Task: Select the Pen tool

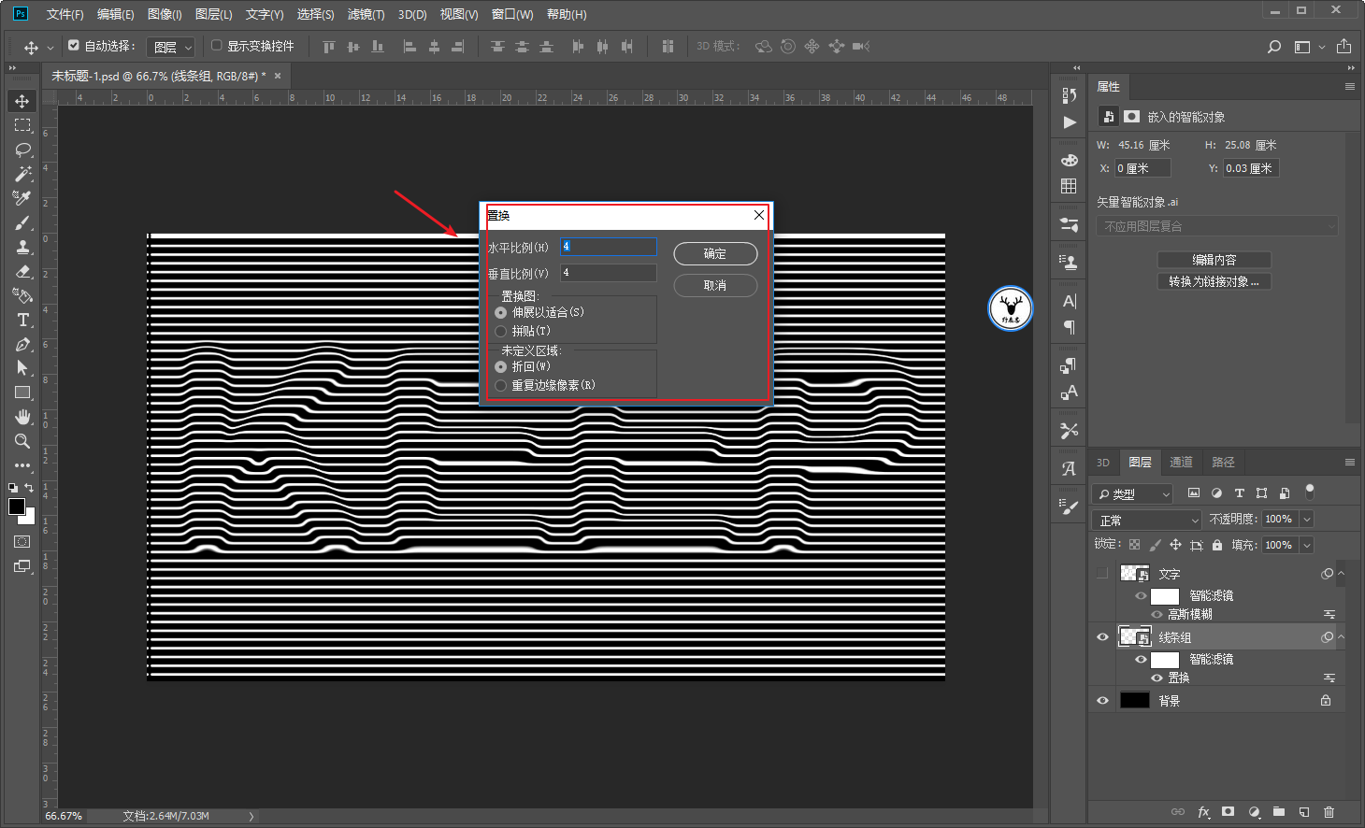Action: [x=22, y=344]
